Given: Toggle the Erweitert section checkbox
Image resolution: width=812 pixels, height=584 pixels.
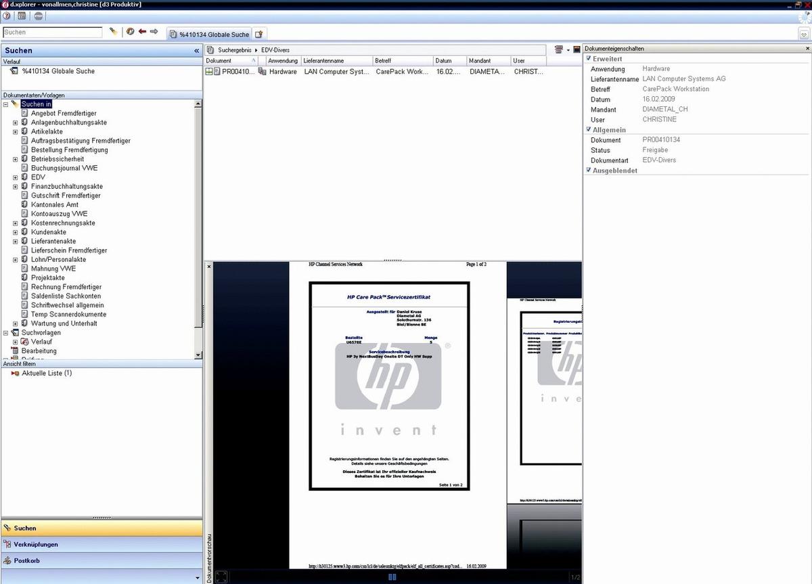Looking at the screenshot, I should [x=589, y=59].
